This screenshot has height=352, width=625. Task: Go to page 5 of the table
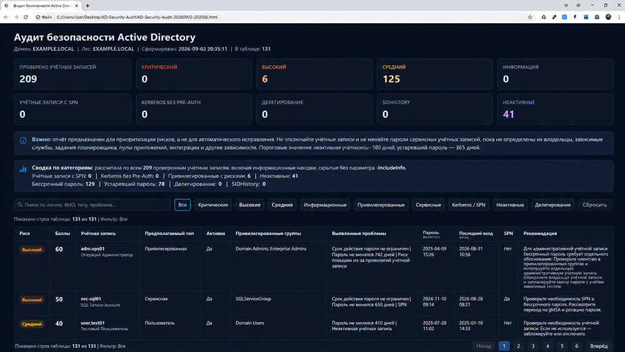[562, 346]
